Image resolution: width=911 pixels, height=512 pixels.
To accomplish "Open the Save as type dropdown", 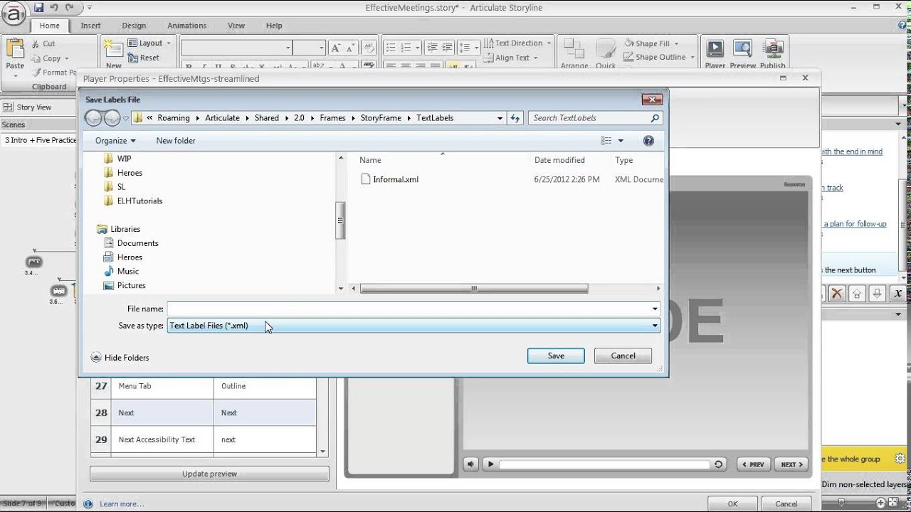I will (x=414, y=326).
